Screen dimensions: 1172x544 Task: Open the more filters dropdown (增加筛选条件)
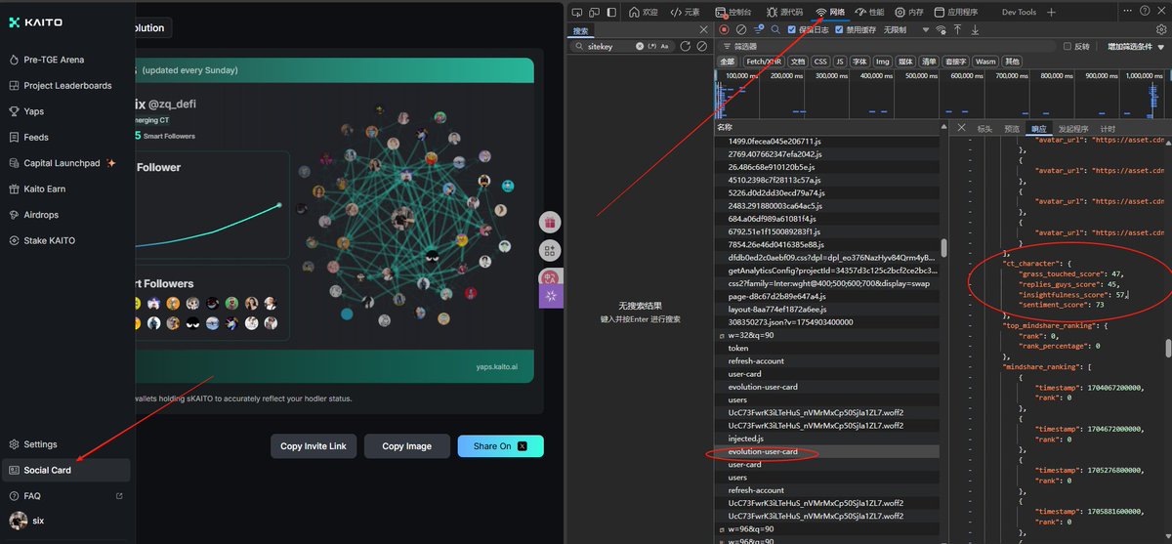click(x=1136, y=46)
